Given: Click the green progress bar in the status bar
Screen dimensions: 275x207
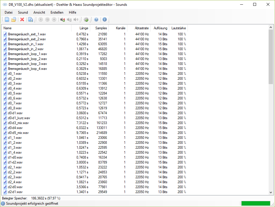Looking at the screenshot, I should tap(256, 203).
